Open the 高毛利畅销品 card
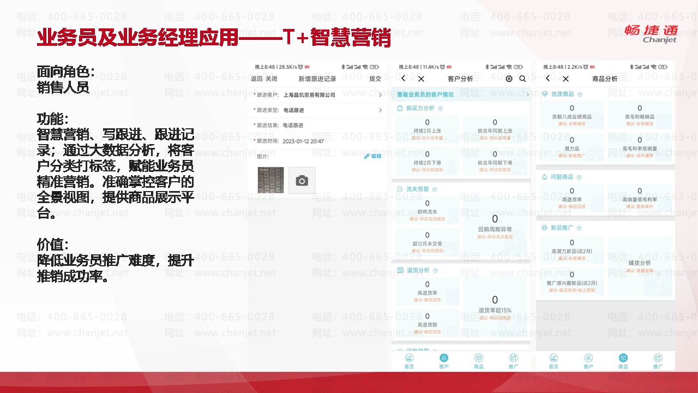Image resolution: width=698 pixels, height=393 pixels. (x=640, y=115)
